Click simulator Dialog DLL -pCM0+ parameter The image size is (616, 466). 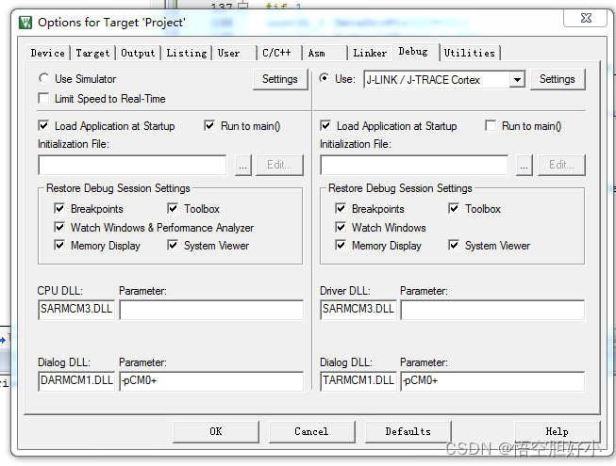point(211,381)
